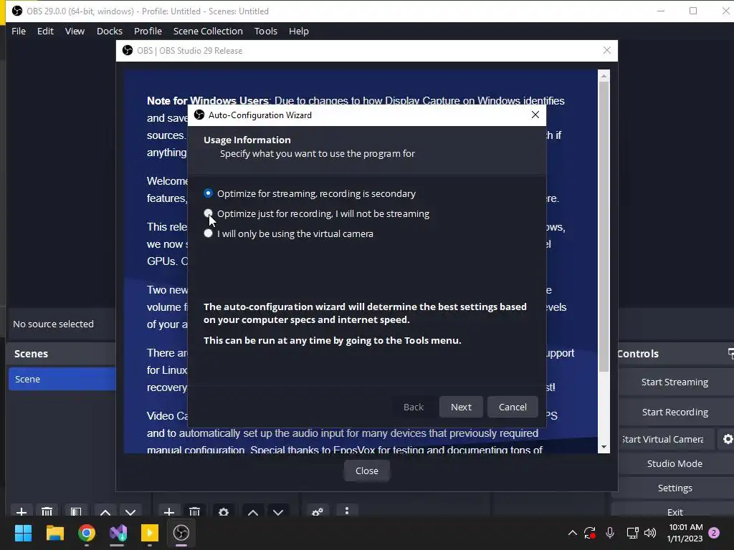The width and height of the screenshot is (734, 550).
Task: Move scene down with arrow icon
Action: tap(130, 512)
